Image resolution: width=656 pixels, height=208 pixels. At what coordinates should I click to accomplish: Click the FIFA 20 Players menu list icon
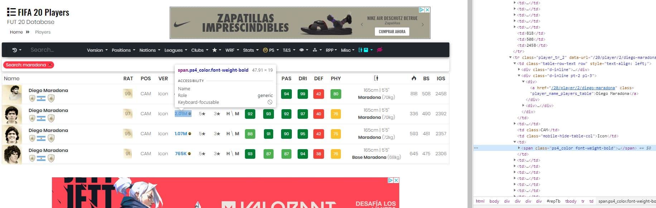[11, 12]
